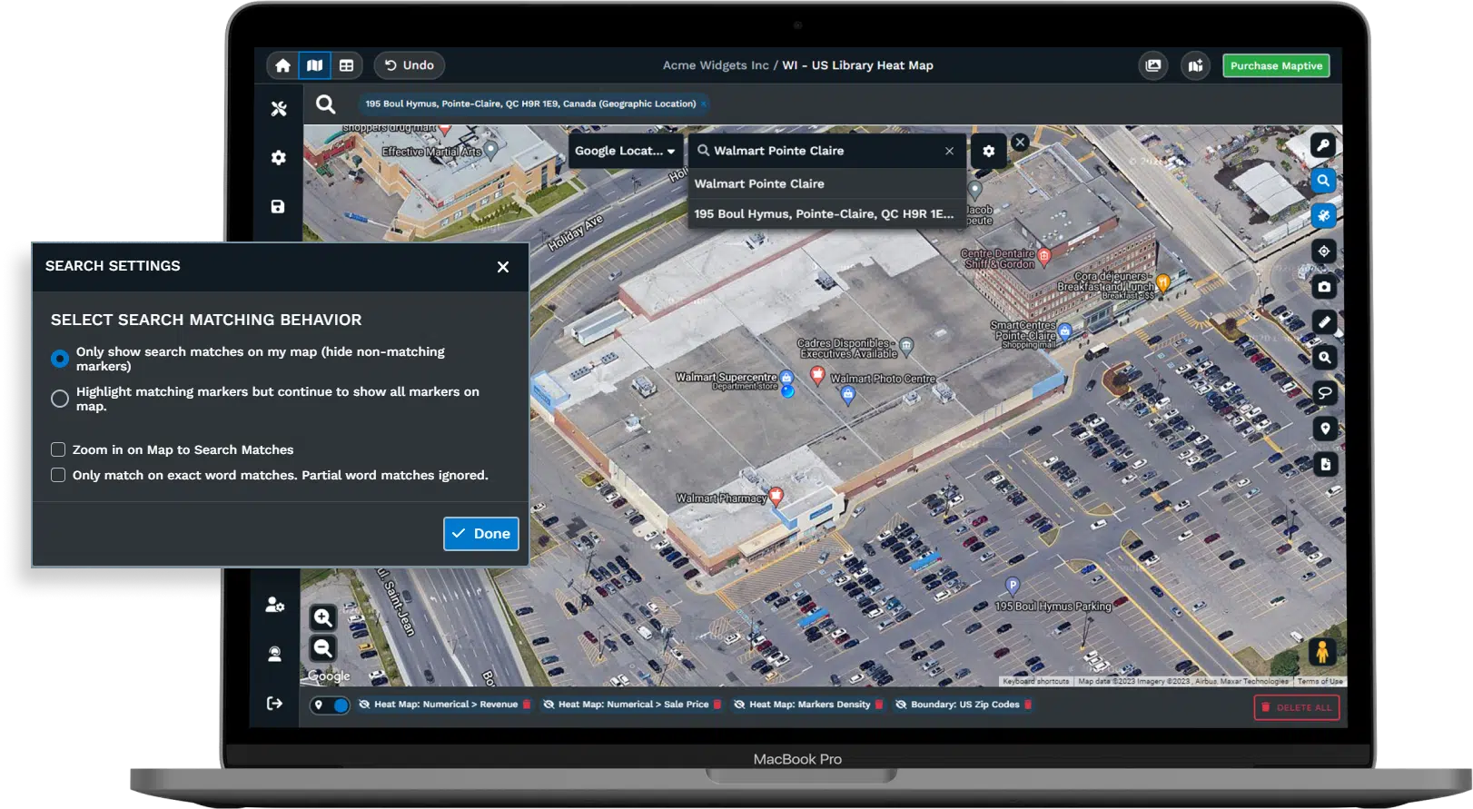
Task: Enable 'Zoom in on Map to Search Matches'
Action: [x=58, y=449]
